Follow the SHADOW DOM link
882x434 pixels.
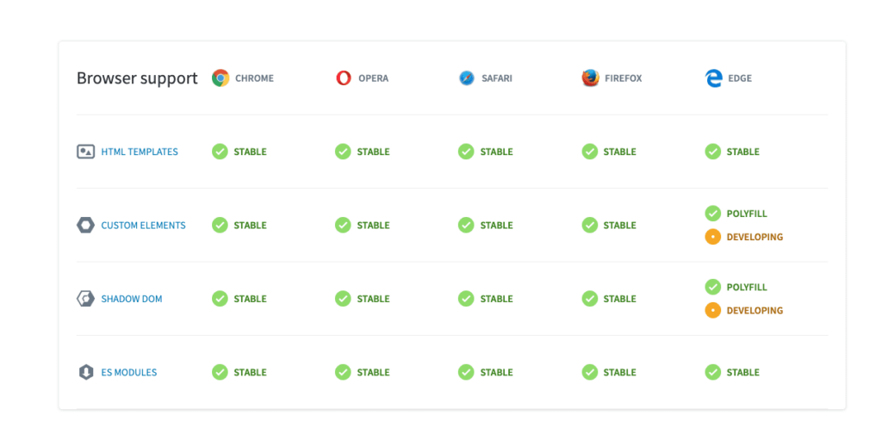[132, 299]
